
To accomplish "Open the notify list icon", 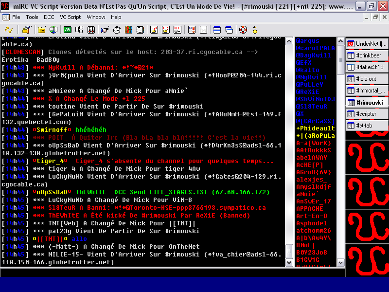I will click(192, 30).
